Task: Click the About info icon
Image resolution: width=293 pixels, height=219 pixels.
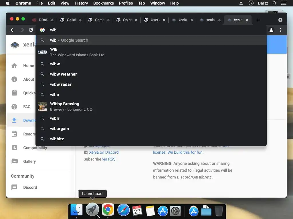Action: (x=14, y=79)
